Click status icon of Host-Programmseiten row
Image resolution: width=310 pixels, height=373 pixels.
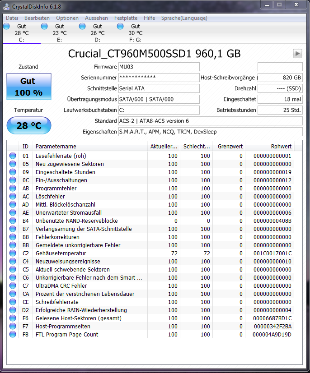(x=13, y=326)
